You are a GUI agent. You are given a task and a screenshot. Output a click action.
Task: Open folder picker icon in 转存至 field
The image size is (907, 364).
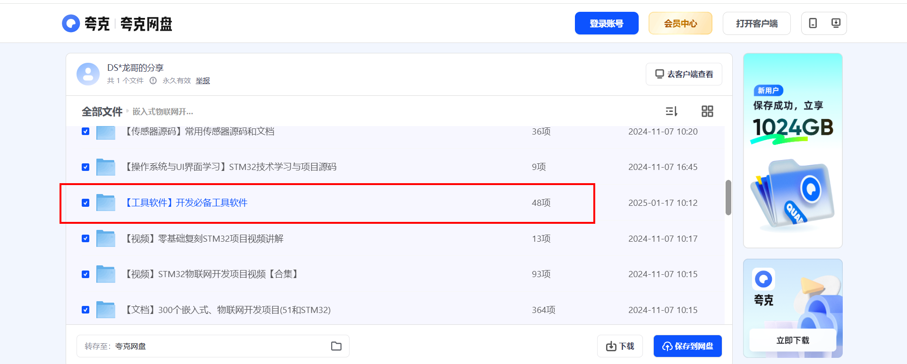336,346
